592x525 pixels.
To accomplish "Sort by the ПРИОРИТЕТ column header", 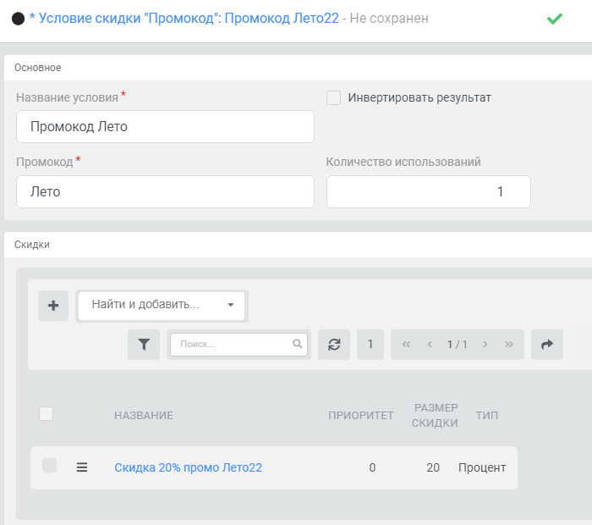I will click(x=361, y=416).
